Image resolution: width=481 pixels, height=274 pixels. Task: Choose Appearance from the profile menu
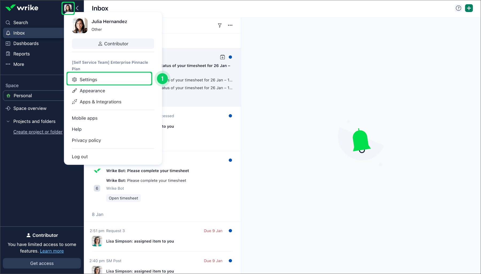pyautogui.click(x=92, y=91)
